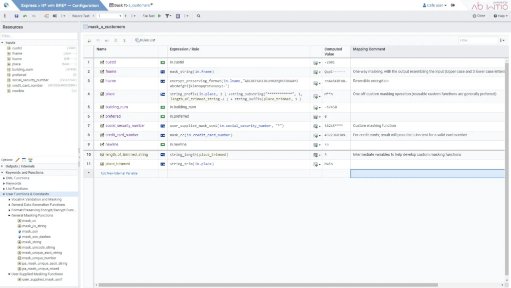
Task: Collapse the Inputs section
Action: click(x=2, y=43)
